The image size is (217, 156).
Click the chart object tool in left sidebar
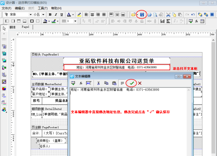[4, 89]
